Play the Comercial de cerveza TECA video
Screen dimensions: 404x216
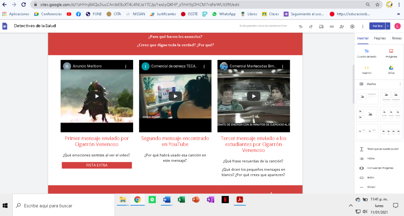pyautogui.click(x=175, y=96)
